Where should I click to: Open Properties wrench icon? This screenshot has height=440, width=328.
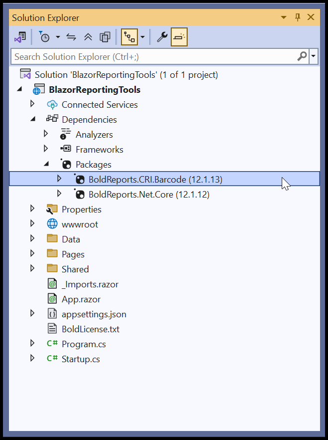click(x=162, y=37)
